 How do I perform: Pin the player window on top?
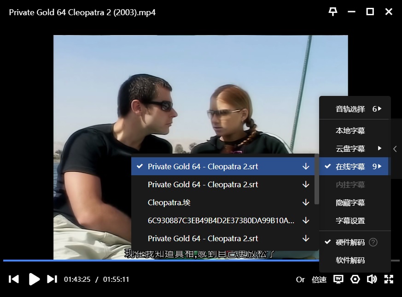tap(332, 12)
